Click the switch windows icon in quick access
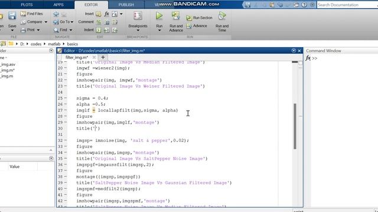Image resolution: width=378 pixels, height=212 pixels. [296, 5]
